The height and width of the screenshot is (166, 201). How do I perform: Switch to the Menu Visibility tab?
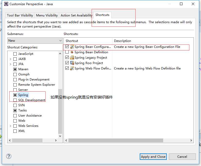tap(47, 15)
